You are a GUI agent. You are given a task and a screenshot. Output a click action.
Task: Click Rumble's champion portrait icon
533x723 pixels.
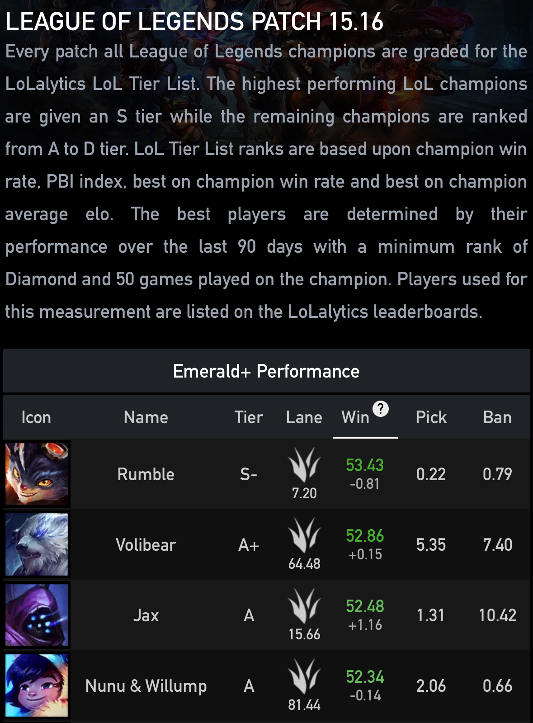coord(37,474)
